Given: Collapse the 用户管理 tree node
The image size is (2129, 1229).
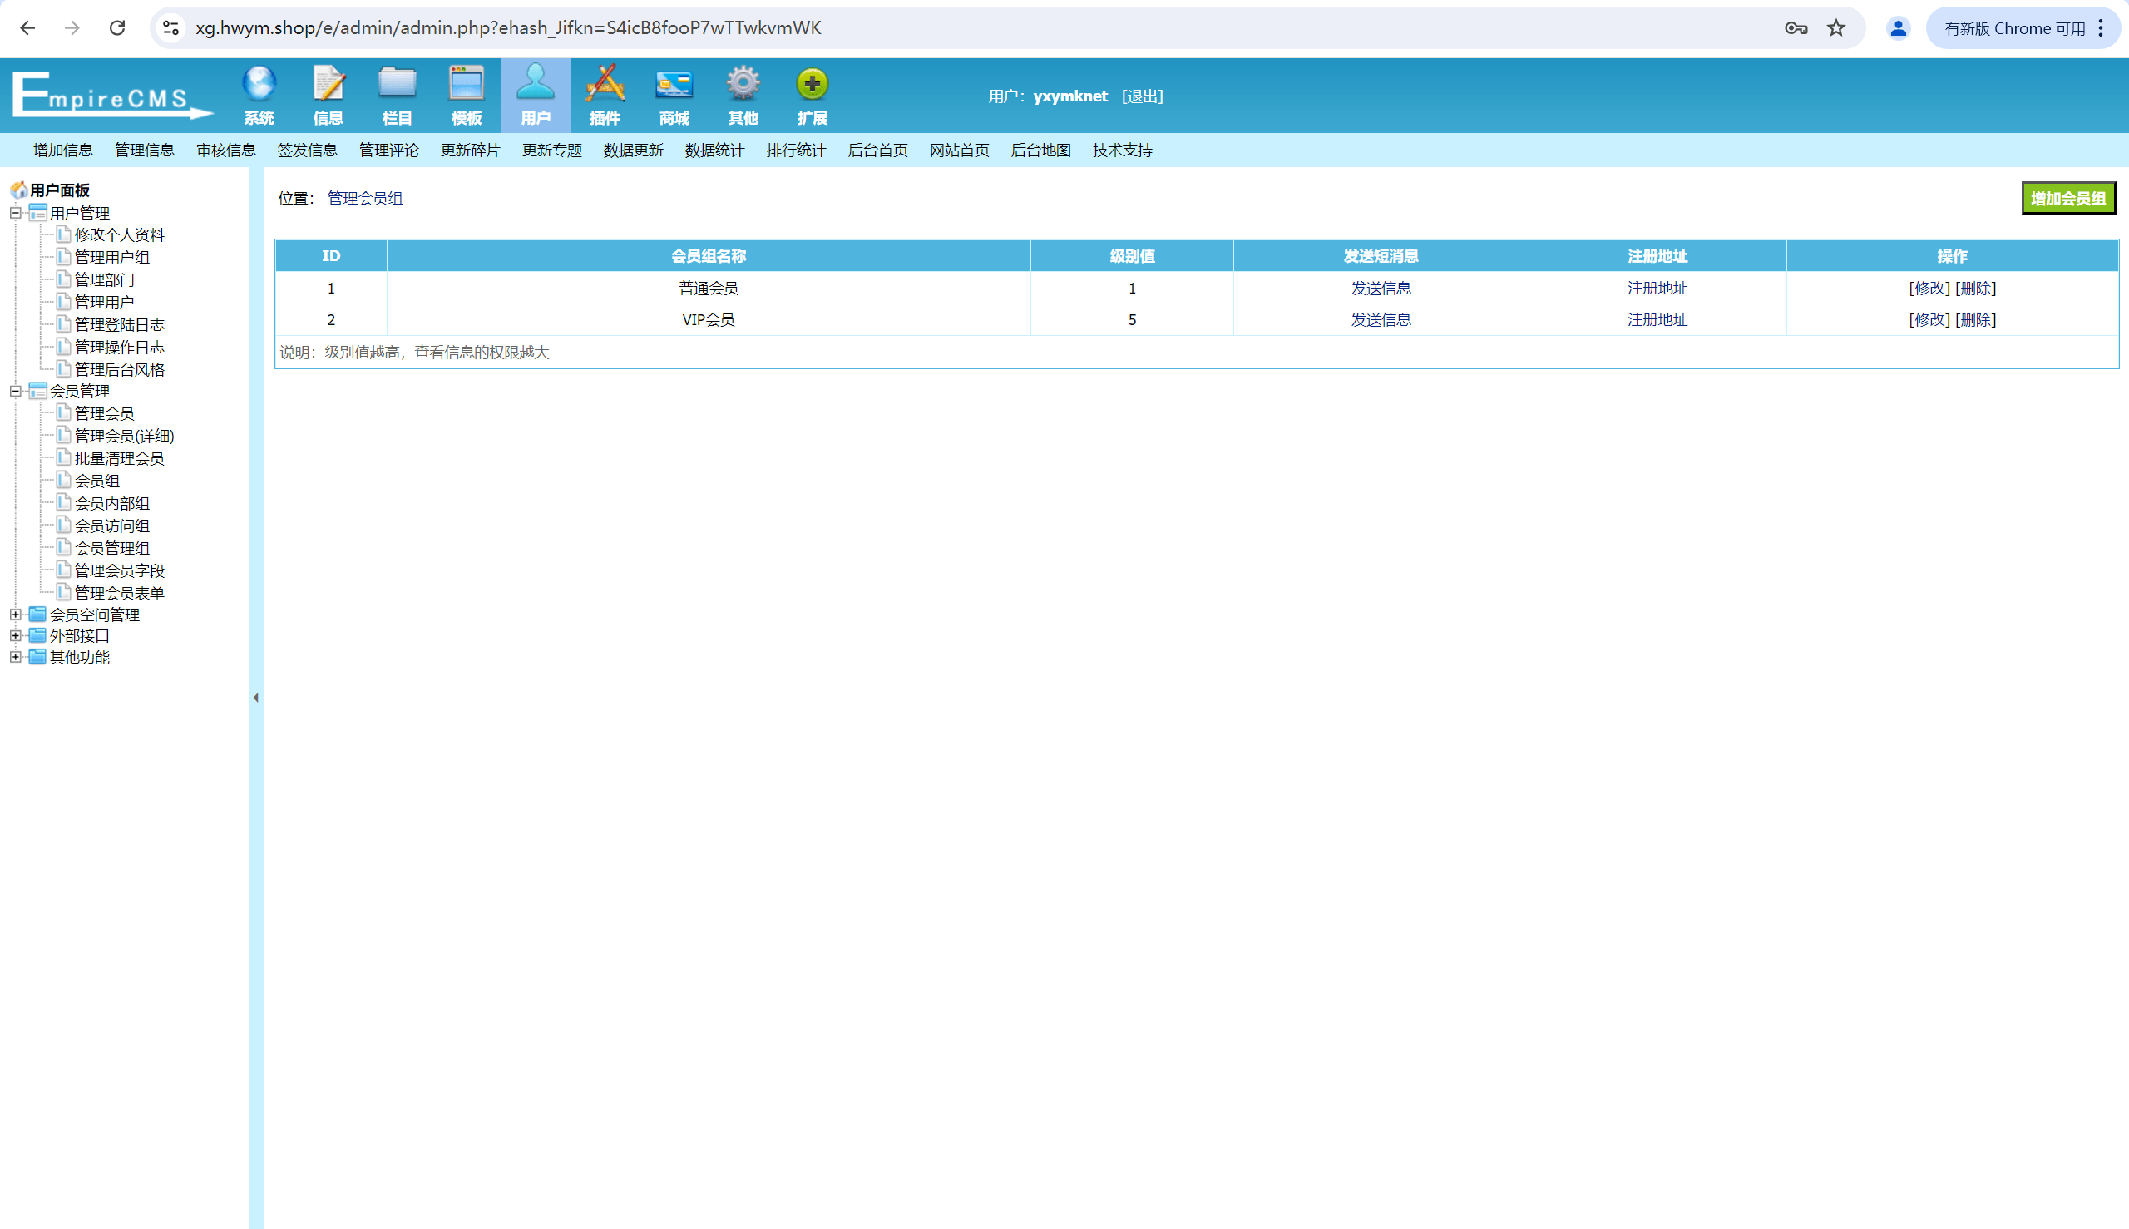Looking at the screenshot, I should [15, 213].
